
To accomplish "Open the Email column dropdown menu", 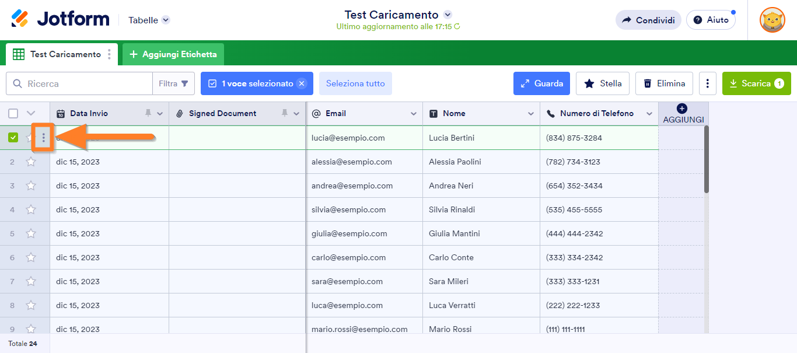I will [x=414, y=113].
